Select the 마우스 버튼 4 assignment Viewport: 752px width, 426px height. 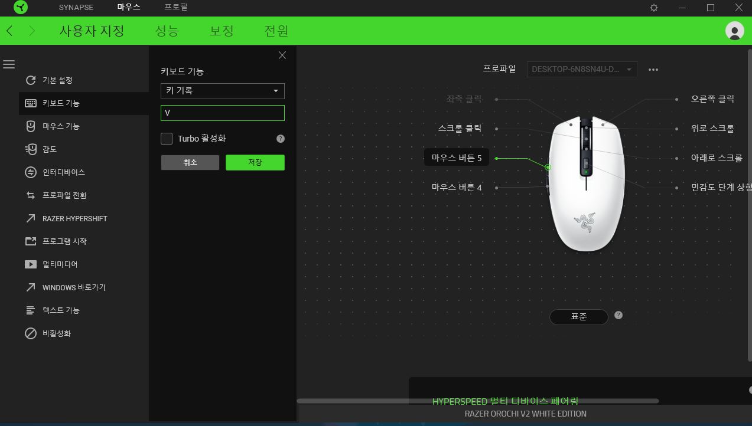click(x=457, y=188)
